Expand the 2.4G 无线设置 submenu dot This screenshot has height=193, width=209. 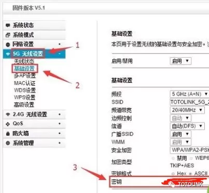coord(60,114)
